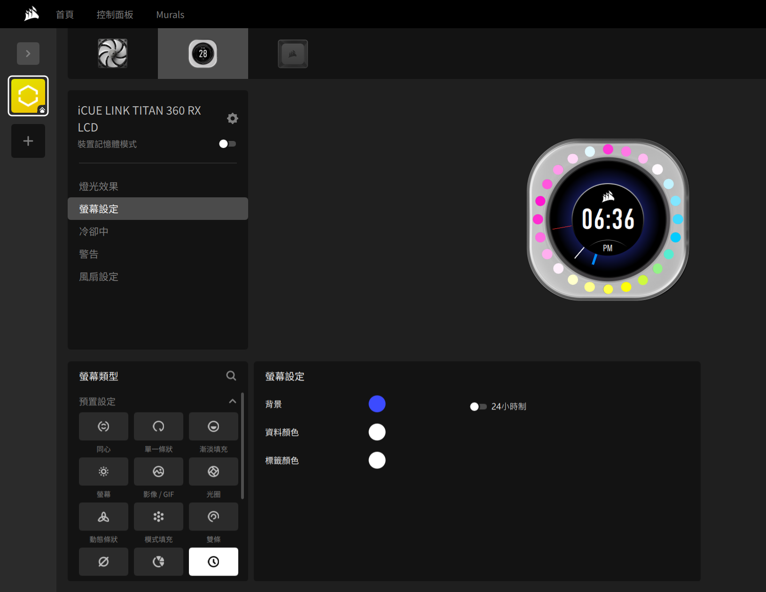Expand the left sidebar arrow
Viewport: 766px width, 592px height.
coord(28,54)
